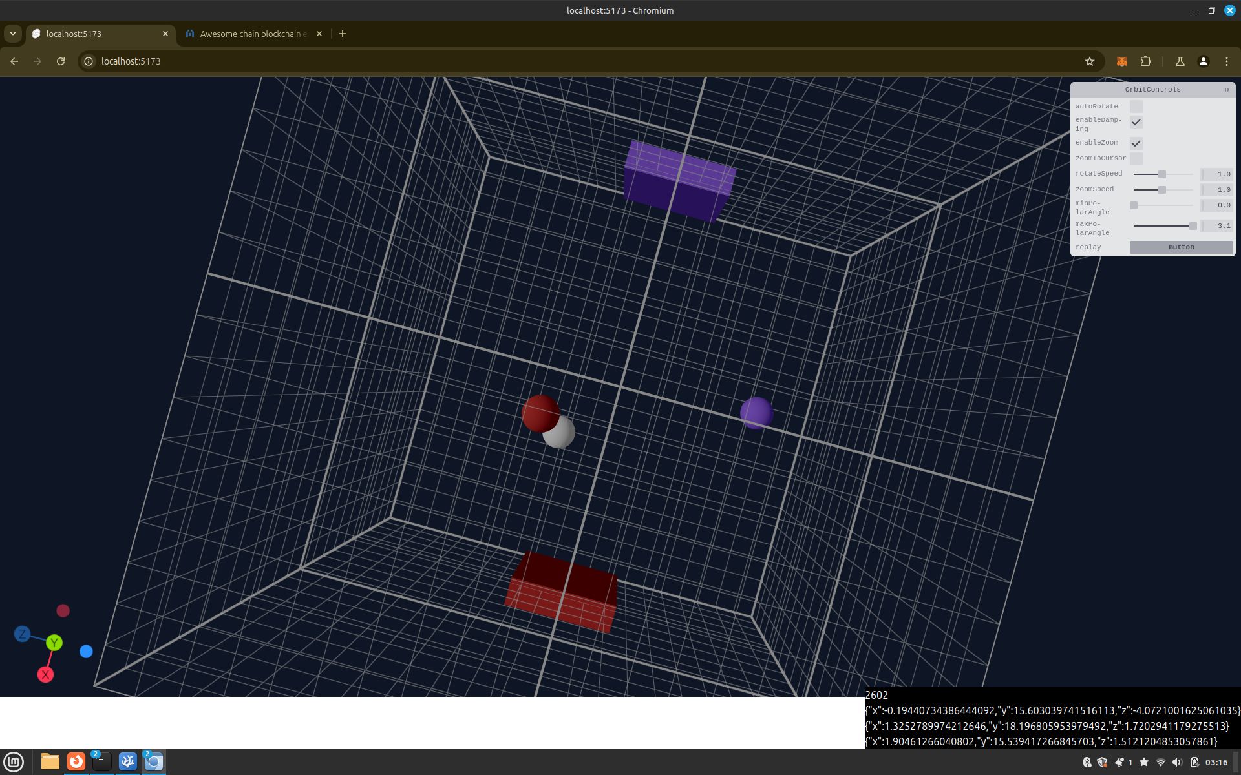The image size is (1241, 775).
Task: Open the user profile icon
Action: click(1204, 61)
